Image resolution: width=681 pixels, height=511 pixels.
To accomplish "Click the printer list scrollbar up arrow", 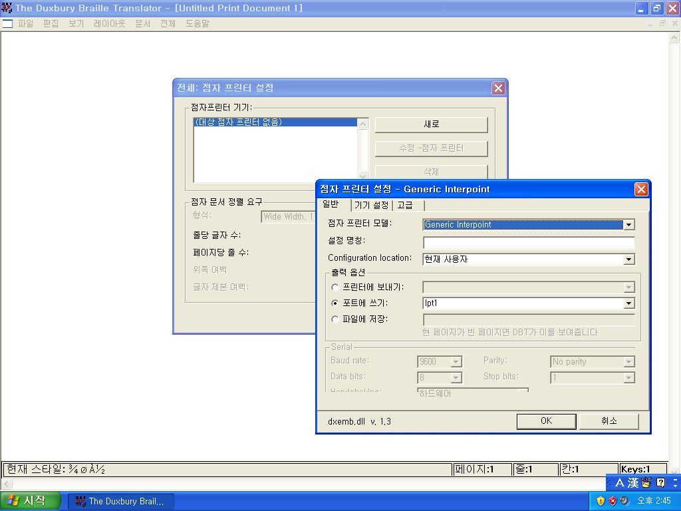I will click(x=362, y=124).
